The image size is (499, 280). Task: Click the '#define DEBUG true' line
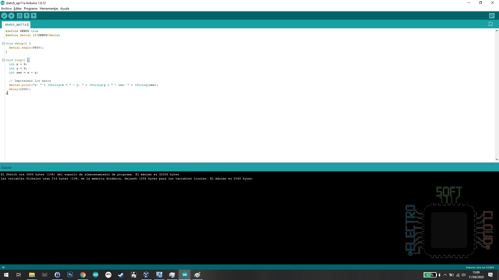coord(22,31)
